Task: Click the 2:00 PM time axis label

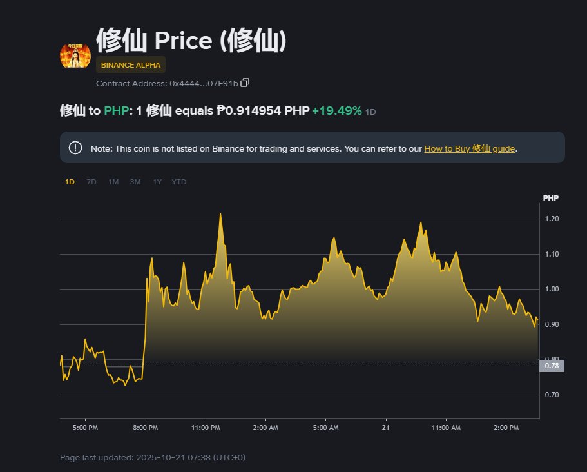Action: pos(506,428)
